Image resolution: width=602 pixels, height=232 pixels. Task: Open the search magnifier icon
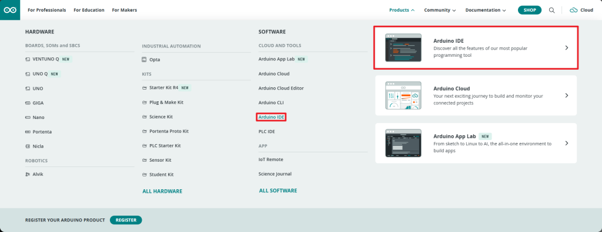tap(551, 11)
